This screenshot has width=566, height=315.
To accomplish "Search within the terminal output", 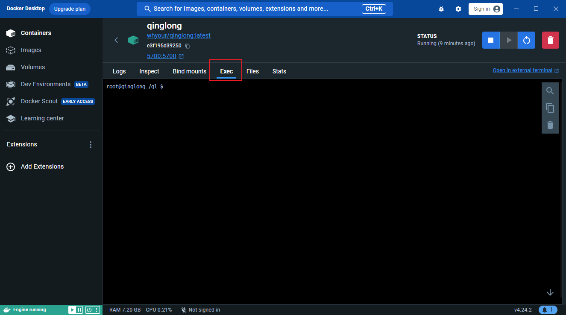I will click(x=550, y=90).
